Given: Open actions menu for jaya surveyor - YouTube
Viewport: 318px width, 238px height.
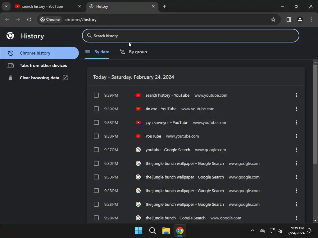Looking at the screenshot, I should 297,122.
